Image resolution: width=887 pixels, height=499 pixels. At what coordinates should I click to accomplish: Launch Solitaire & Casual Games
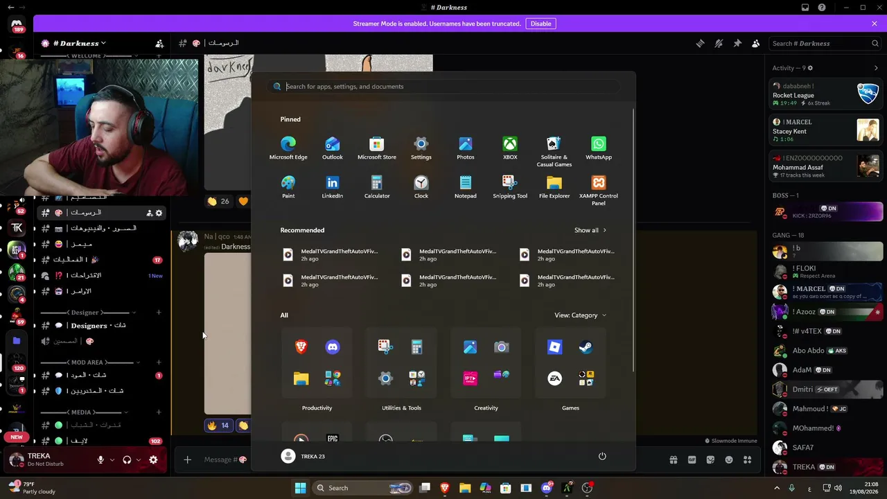tap(554, 152)
